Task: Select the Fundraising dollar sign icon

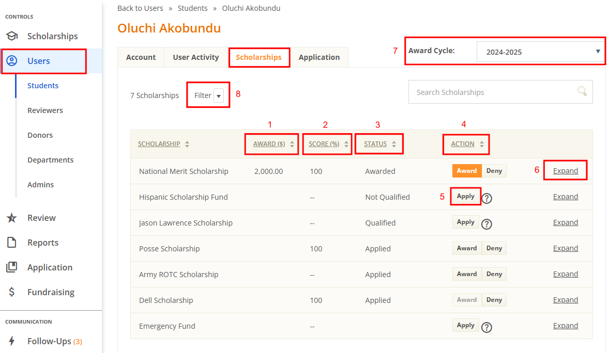Action: 12,292
